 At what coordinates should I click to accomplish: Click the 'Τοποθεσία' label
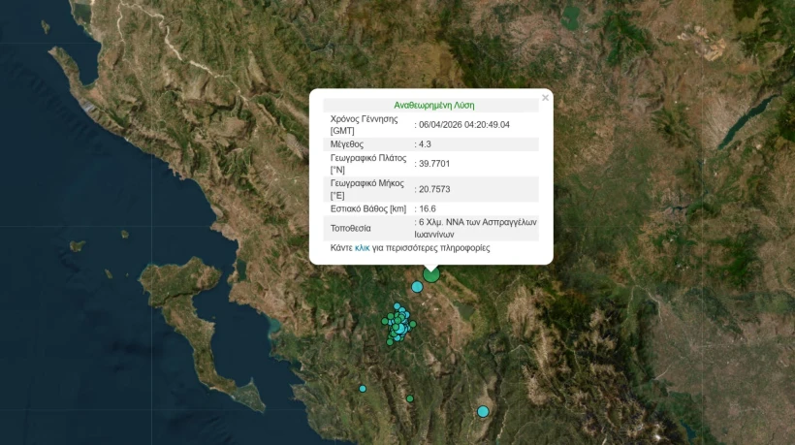350,228
